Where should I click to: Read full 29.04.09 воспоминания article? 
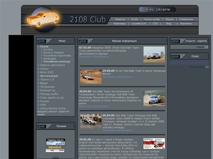[94, 106]
